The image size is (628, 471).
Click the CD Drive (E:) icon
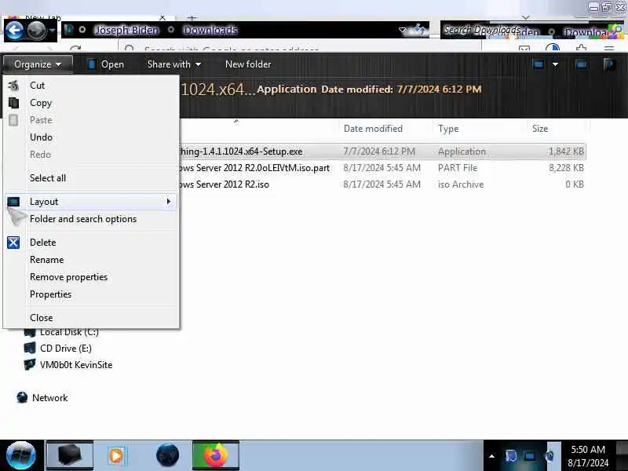click(30, 348)
